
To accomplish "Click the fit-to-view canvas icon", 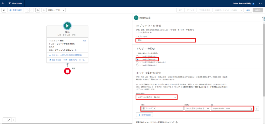I will pos(10,120).
